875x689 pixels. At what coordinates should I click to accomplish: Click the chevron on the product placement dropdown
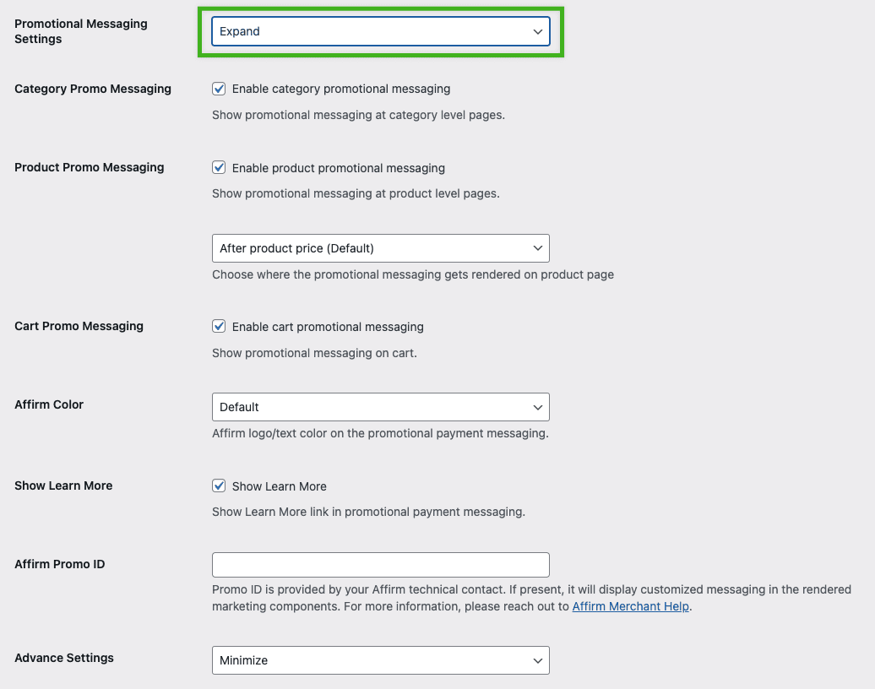(538, 247)
